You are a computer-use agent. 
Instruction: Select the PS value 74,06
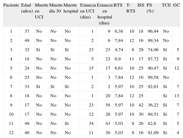click(152, 50)
